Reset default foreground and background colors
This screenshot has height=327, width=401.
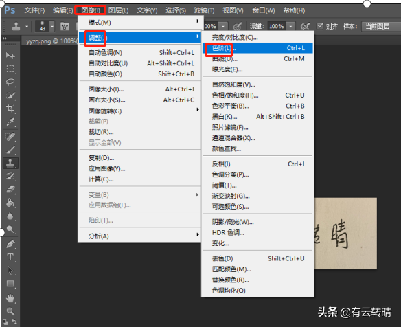coord(5,322)
